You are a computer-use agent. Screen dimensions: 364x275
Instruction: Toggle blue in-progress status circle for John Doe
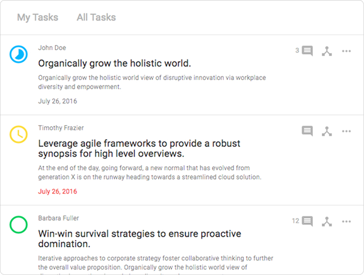(19, 55)
